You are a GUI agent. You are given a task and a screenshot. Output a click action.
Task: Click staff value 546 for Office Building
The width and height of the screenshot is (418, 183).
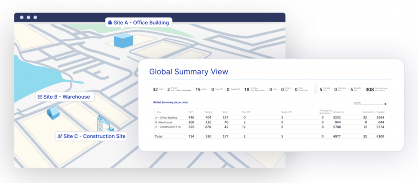pyautogui.click(x=191, y=117)
